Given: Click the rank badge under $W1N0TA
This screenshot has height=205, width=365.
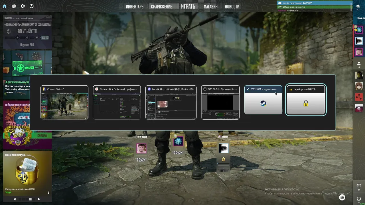Looking at the screenshot, I should click(141, 160).
